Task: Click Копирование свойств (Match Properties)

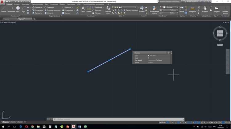Action: tap(154, 10)
